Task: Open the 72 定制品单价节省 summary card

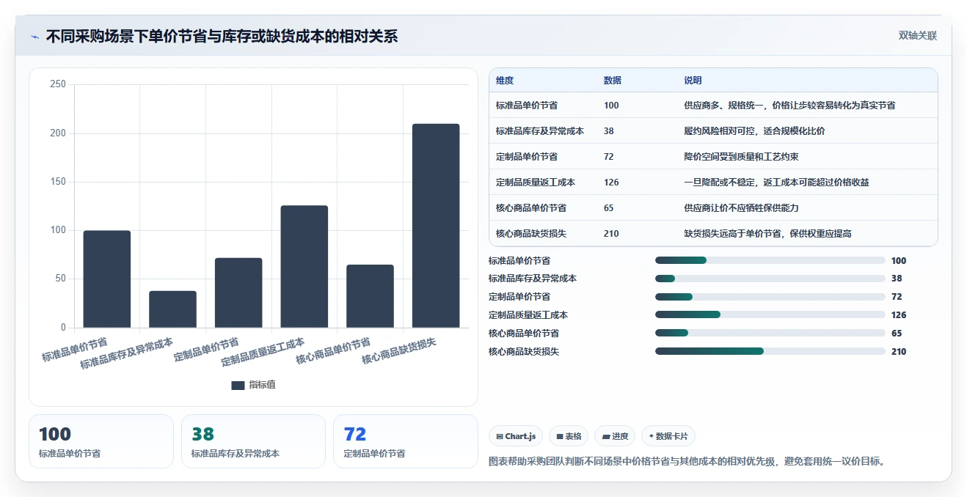Action: point(406,441)
